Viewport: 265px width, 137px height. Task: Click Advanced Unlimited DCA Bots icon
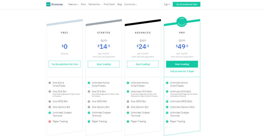[x=128, y=92]
